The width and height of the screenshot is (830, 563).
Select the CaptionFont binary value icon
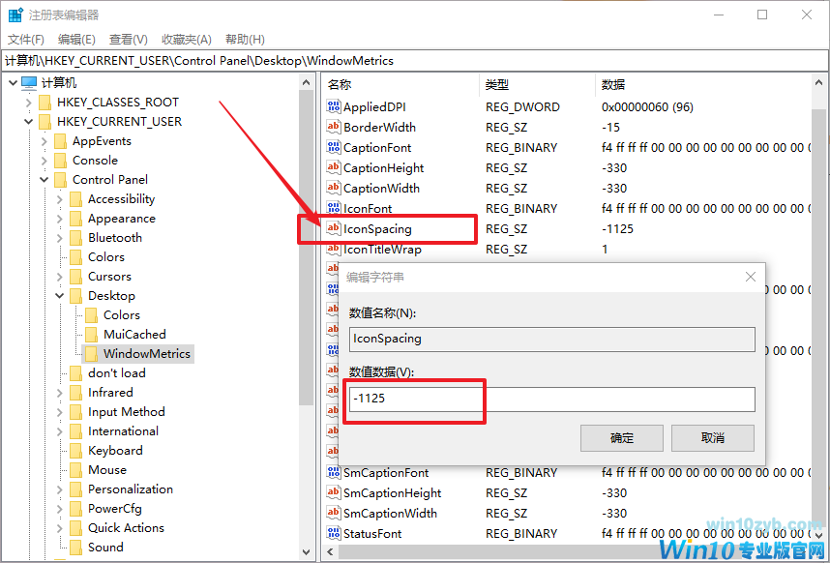[x=334, y=148]
